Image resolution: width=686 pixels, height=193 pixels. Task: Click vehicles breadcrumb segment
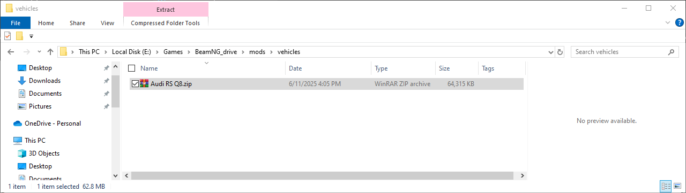pos(288,52)
